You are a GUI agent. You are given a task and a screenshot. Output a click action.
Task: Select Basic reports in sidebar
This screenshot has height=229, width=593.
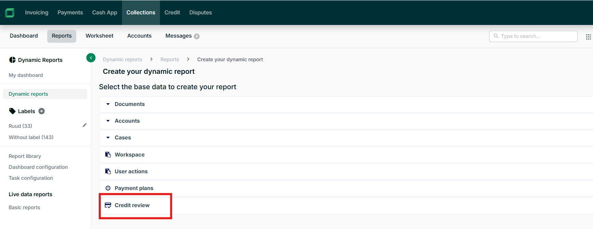(24, 207)
